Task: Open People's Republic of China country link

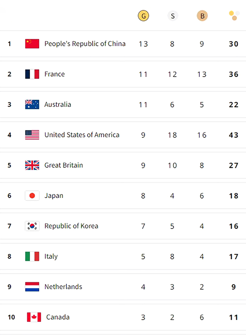Action: 85,44
